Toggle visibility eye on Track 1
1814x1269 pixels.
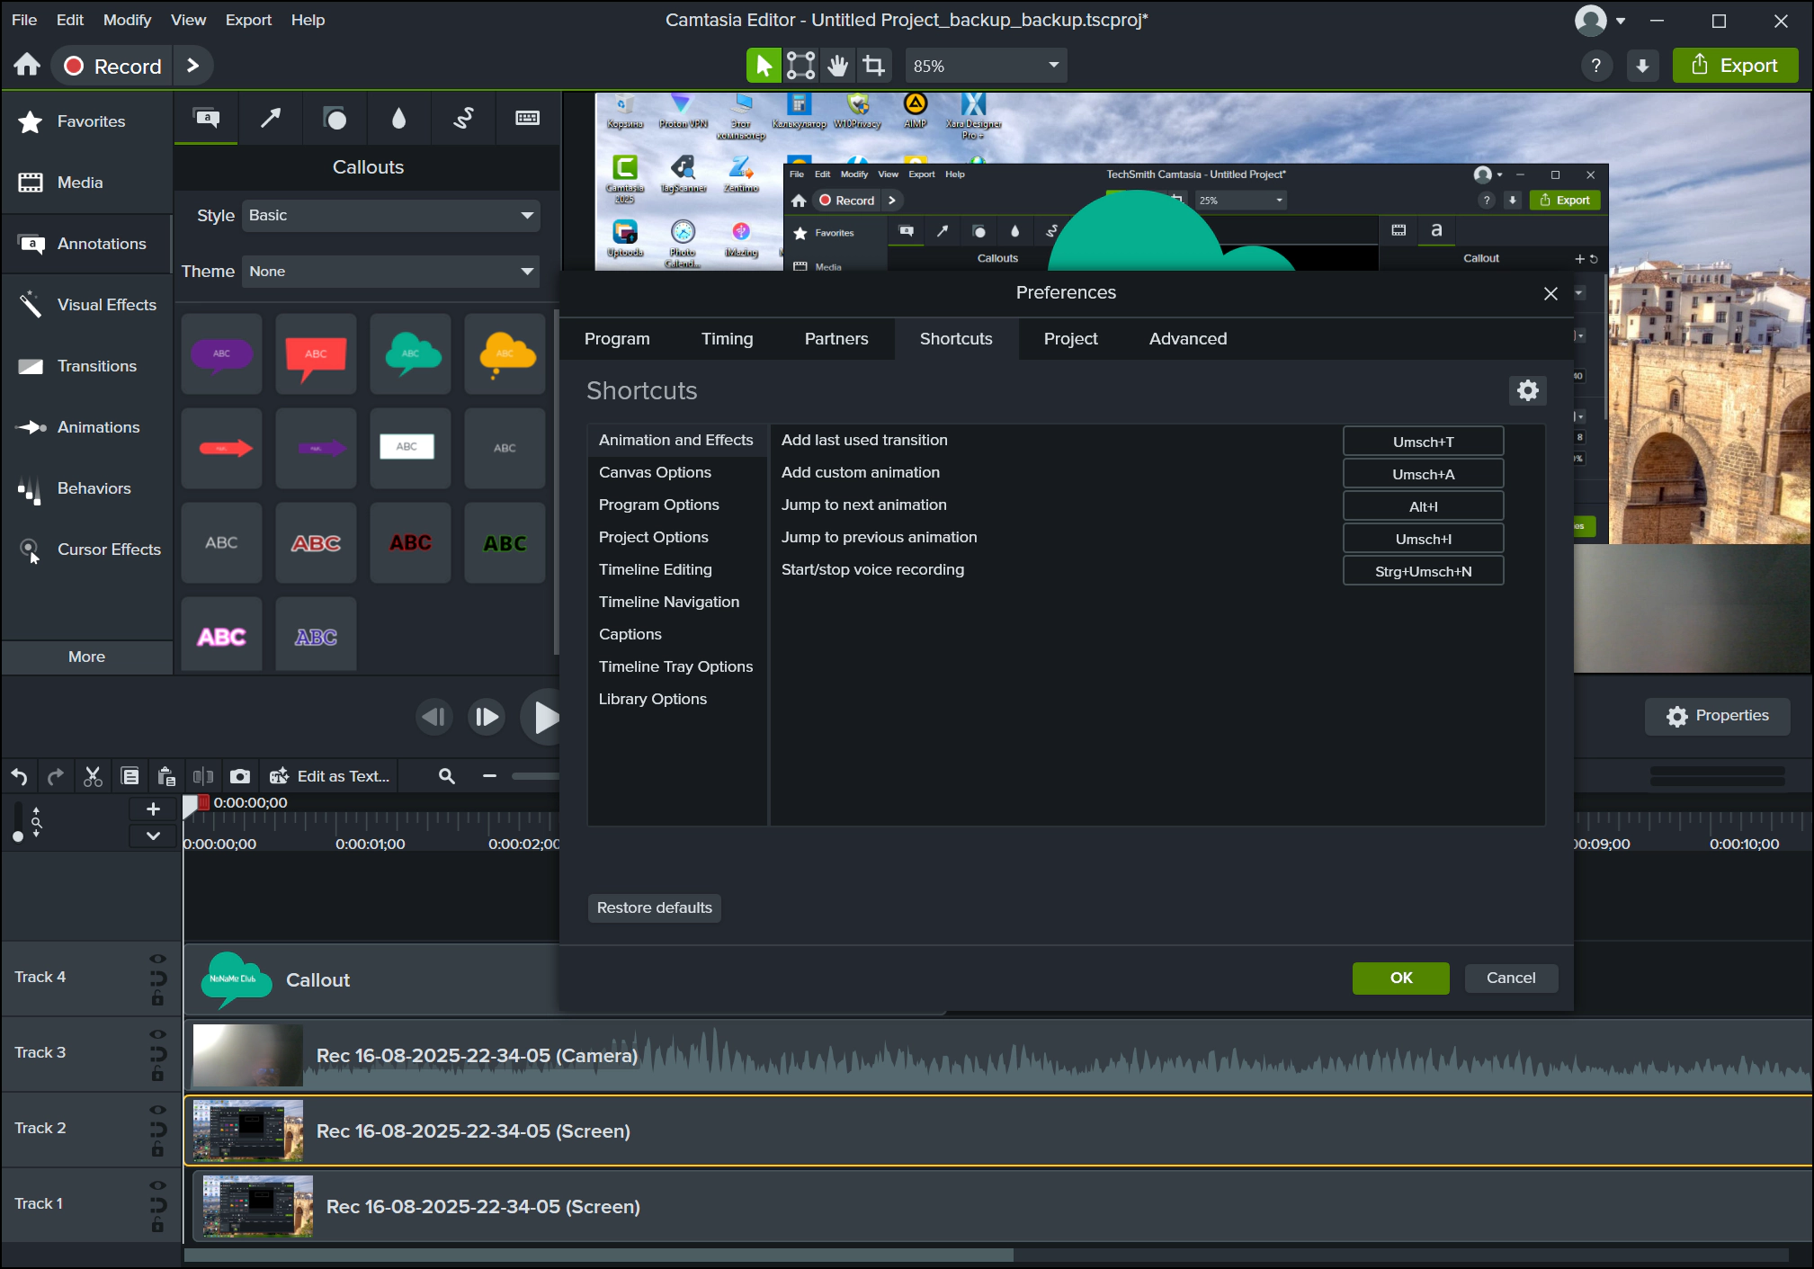click(157, 1185)
